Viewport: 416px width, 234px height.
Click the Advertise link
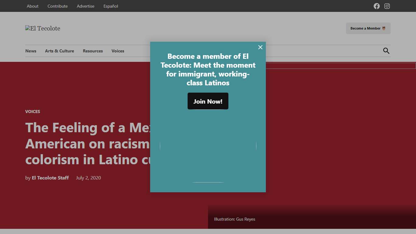pos(85,6)
